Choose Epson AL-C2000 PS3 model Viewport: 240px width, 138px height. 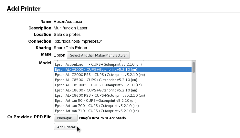pyautogui.click(x=123, y=75)
